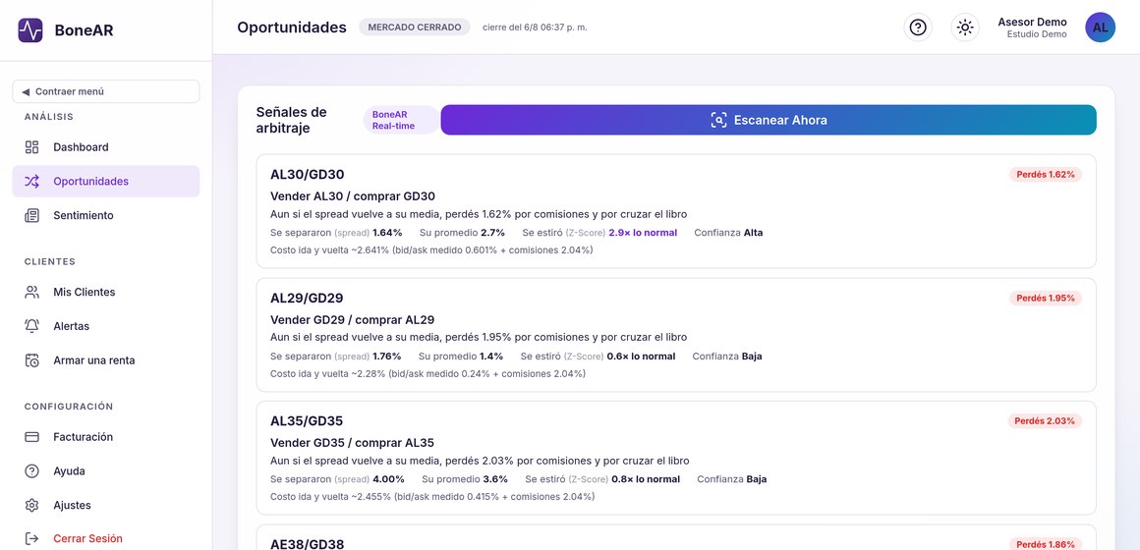Click 'Costo ida y vuelta ~2.455%' line
Image resolution: width=1140 pixels, height=550 pixels.
click(432, 497)
